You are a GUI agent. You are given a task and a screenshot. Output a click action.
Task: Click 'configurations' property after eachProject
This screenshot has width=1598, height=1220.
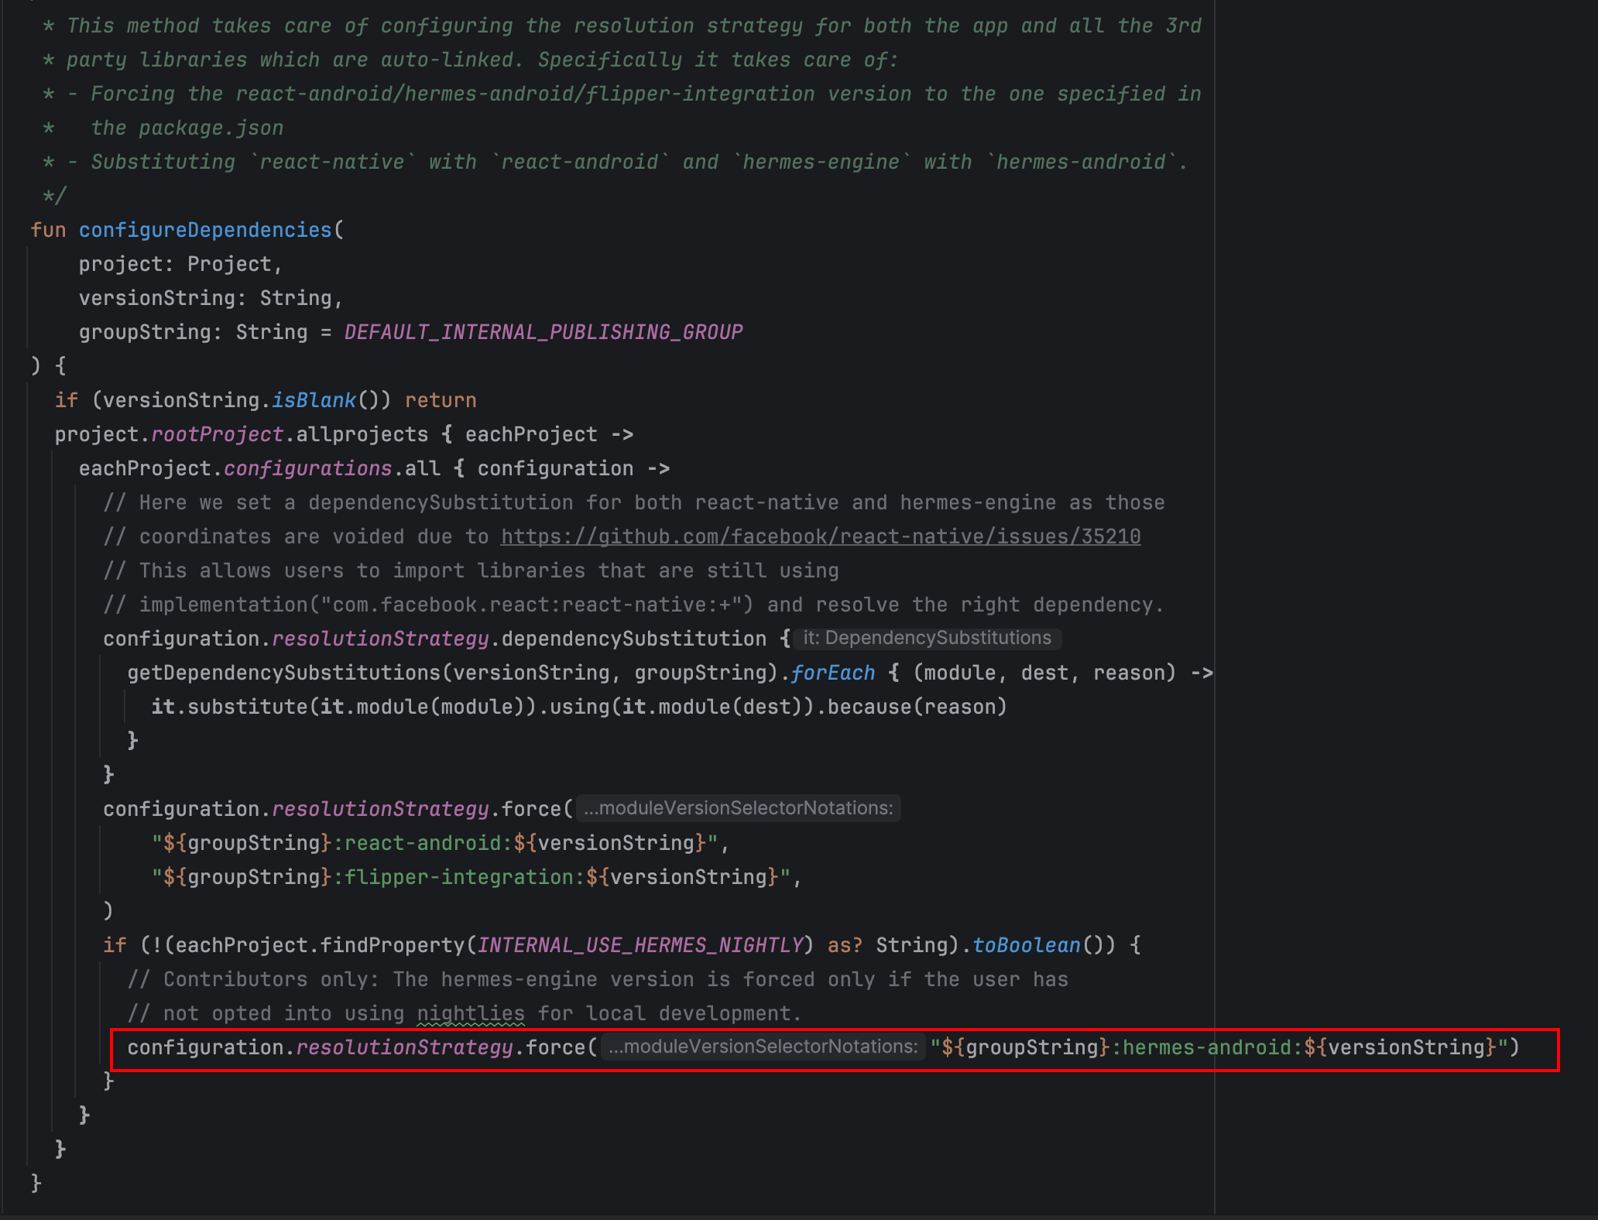[307, 468]
